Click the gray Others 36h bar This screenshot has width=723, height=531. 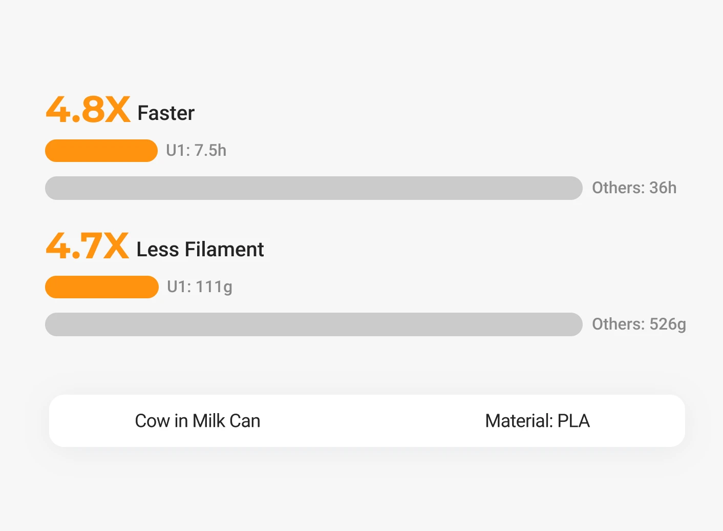point(313,188)
